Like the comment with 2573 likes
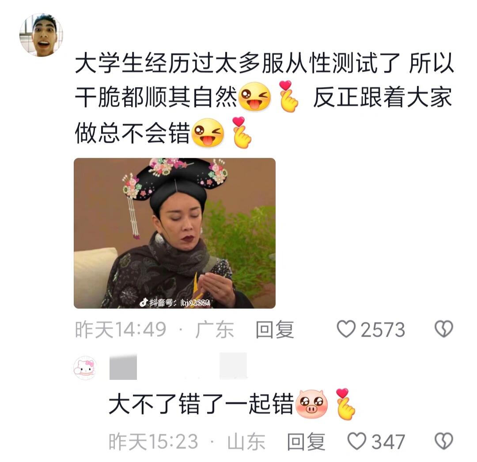Screen dimensions: 477x462 tap(346, 329)
